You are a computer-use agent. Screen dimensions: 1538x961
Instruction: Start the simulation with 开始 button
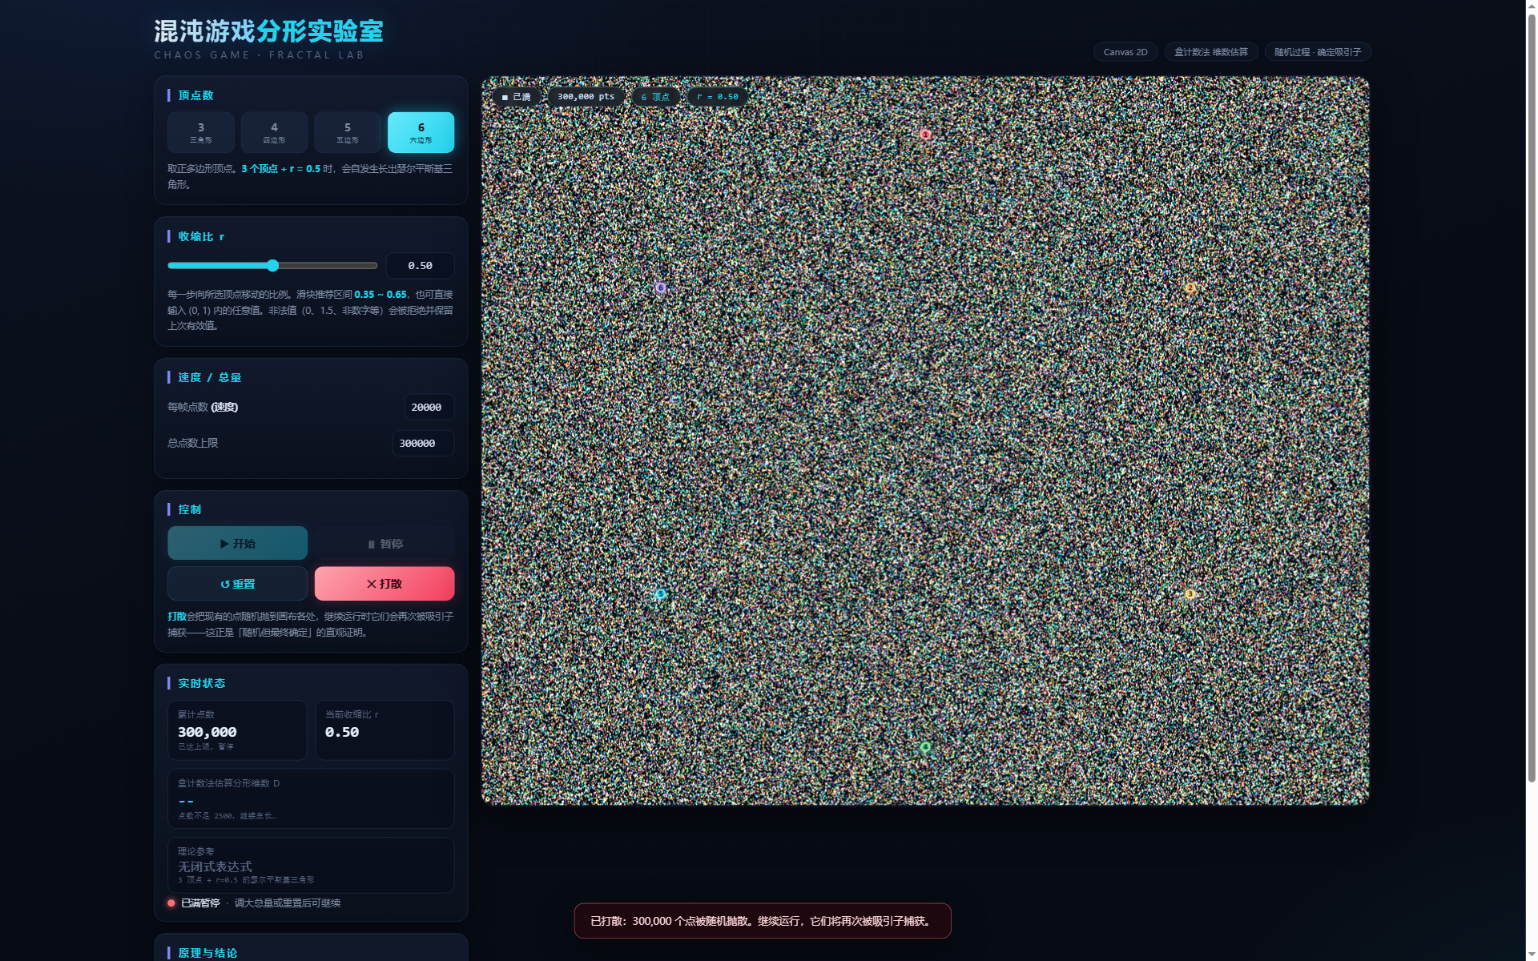[x=237, y=543]
